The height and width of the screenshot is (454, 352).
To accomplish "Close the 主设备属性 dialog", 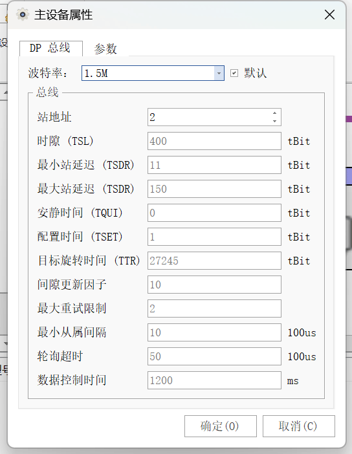I will [329, 14].
